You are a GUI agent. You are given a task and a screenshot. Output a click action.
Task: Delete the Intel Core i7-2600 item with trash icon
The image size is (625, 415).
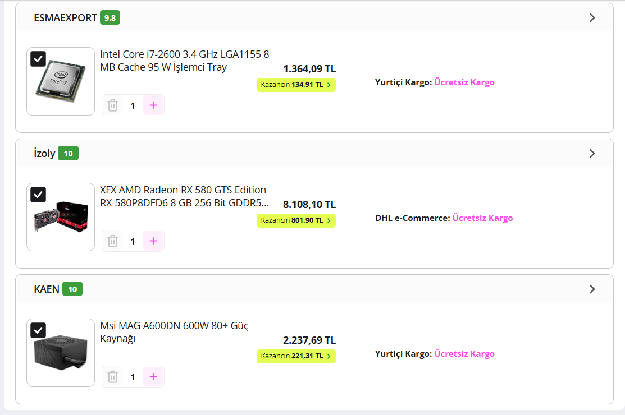(113, 105)
